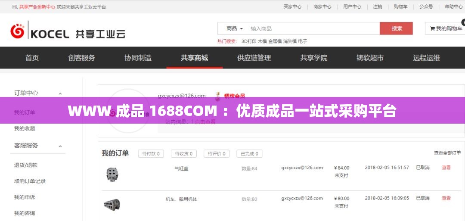Open 买家中心 in top bar
Screen dimensions: 465x221
tap(292, 6)
